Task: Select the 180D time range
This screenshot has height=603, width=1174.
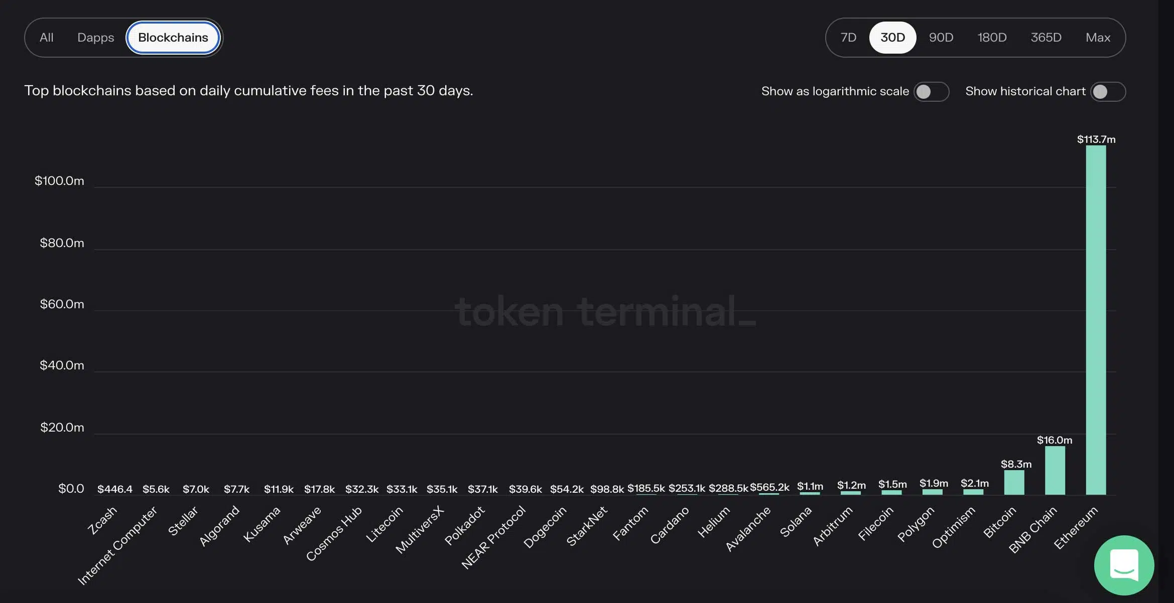Action: tap(992, 37)
